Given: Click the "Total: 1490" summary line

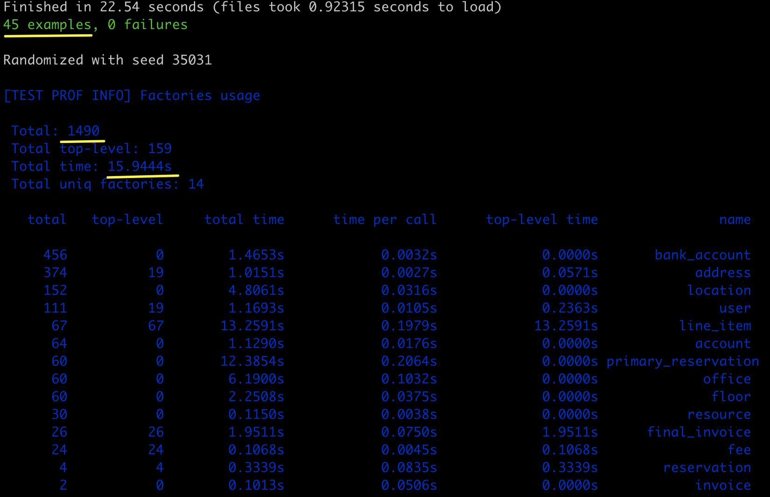Looking at the screenshot, I should point(55,131).
